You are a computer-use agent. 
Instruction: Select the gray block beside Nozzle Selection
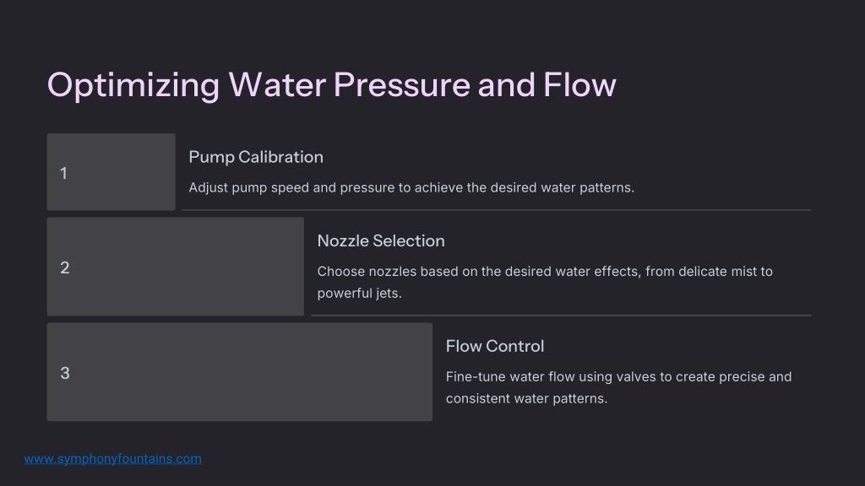tap(176, 267)
